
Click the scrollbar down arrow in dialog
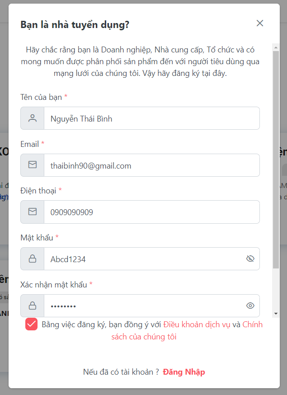click(x=276, y=314)
